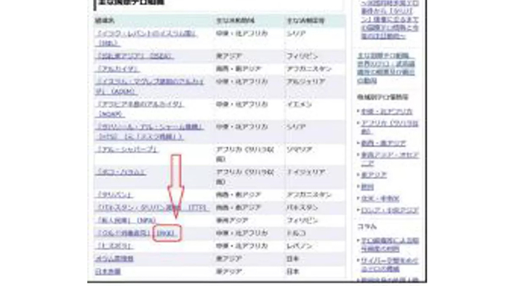Open the PKK link circled in red
Screen dimensions: 509x286
point(167,233)
